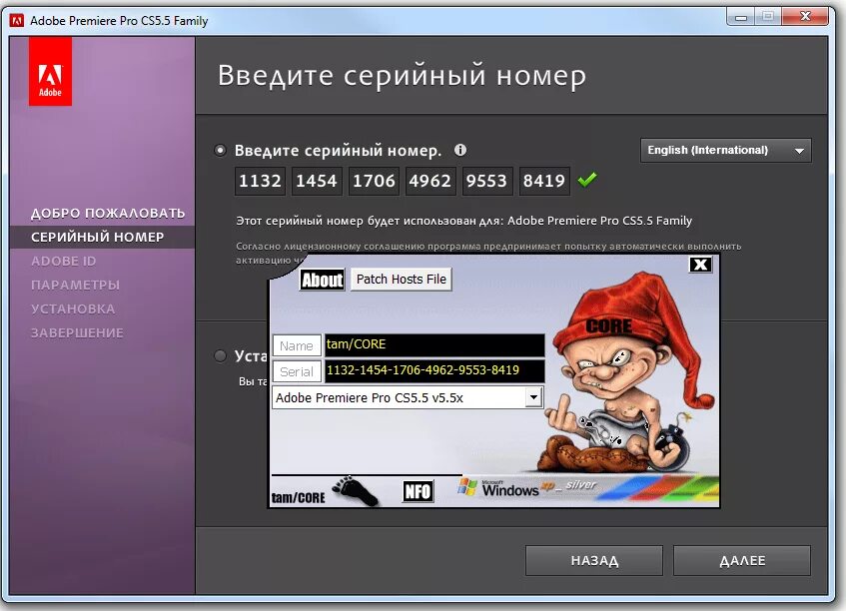The width and height of the screenshot is (846, 611).
Task: Click the Windows XP silver logo
Action: click(x=527, y=488)
